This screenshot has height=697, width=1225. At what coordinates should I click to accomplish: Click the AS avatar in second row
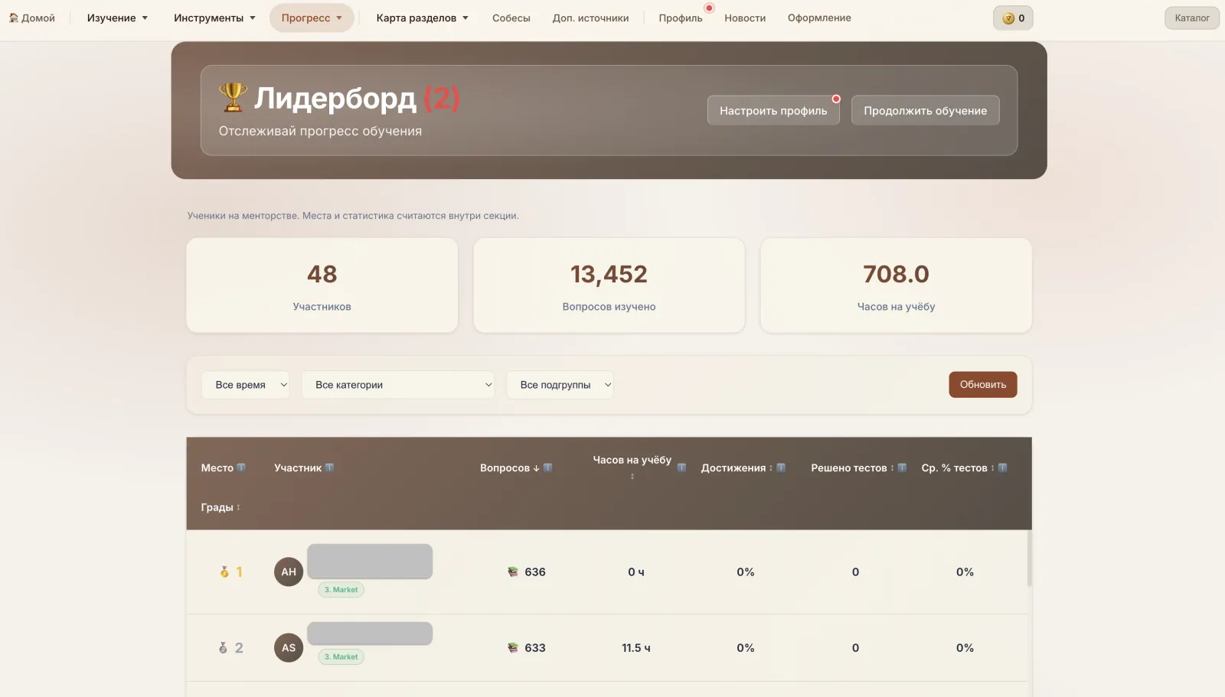pos(289,647)
